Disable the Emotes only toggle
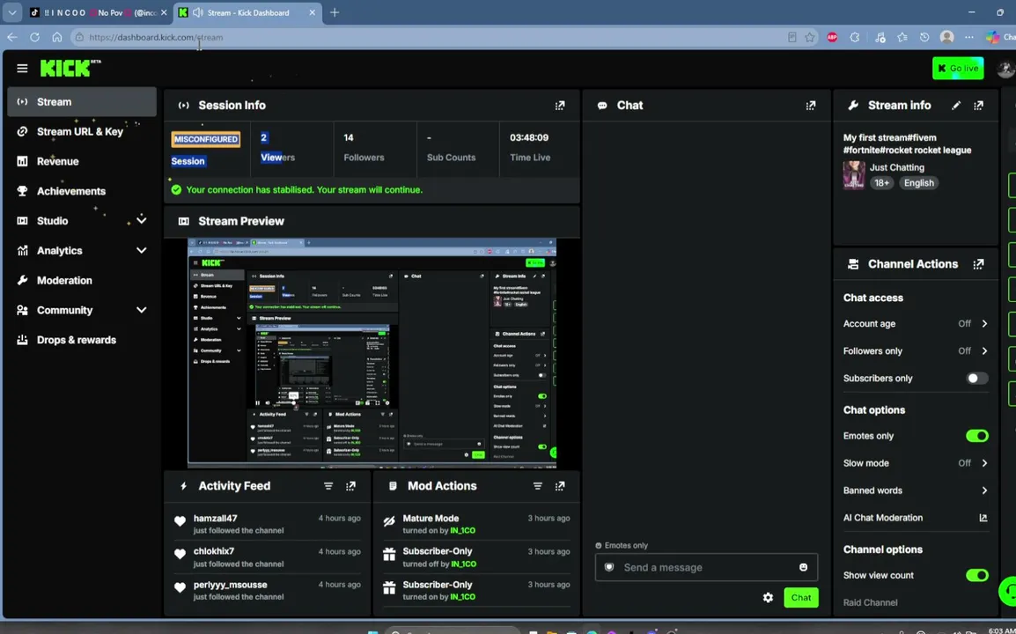Screen dimensions: 1016x634 pyautogui.click(x=976, y=436)
